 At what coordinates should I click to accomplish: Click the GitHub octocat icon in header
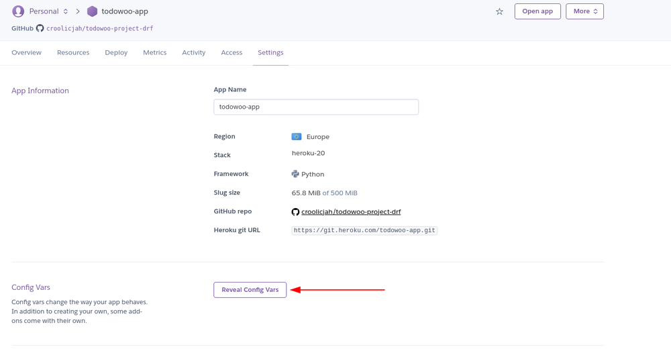pyautogui.click(x=40, y=28)
